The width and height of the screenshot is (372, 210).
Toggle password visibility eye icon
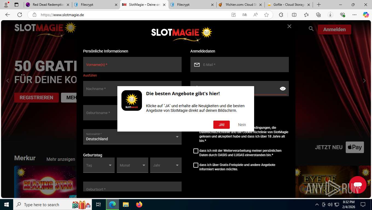click(283, 89)
